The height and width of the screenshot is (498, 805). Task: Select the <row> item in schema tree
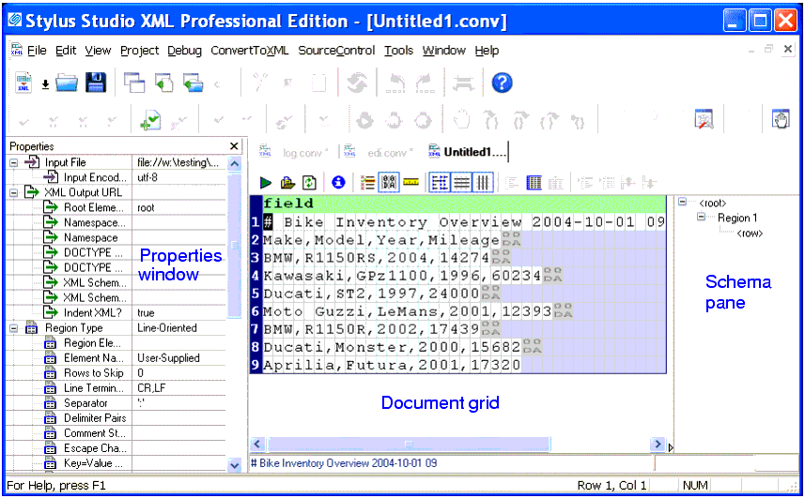749,233
